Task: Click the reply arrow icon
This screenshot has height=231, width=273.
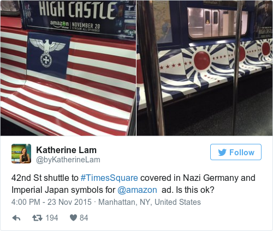Action: [16, 218]
